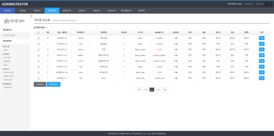Click the 수정 button in movie row

pos(261,61)
